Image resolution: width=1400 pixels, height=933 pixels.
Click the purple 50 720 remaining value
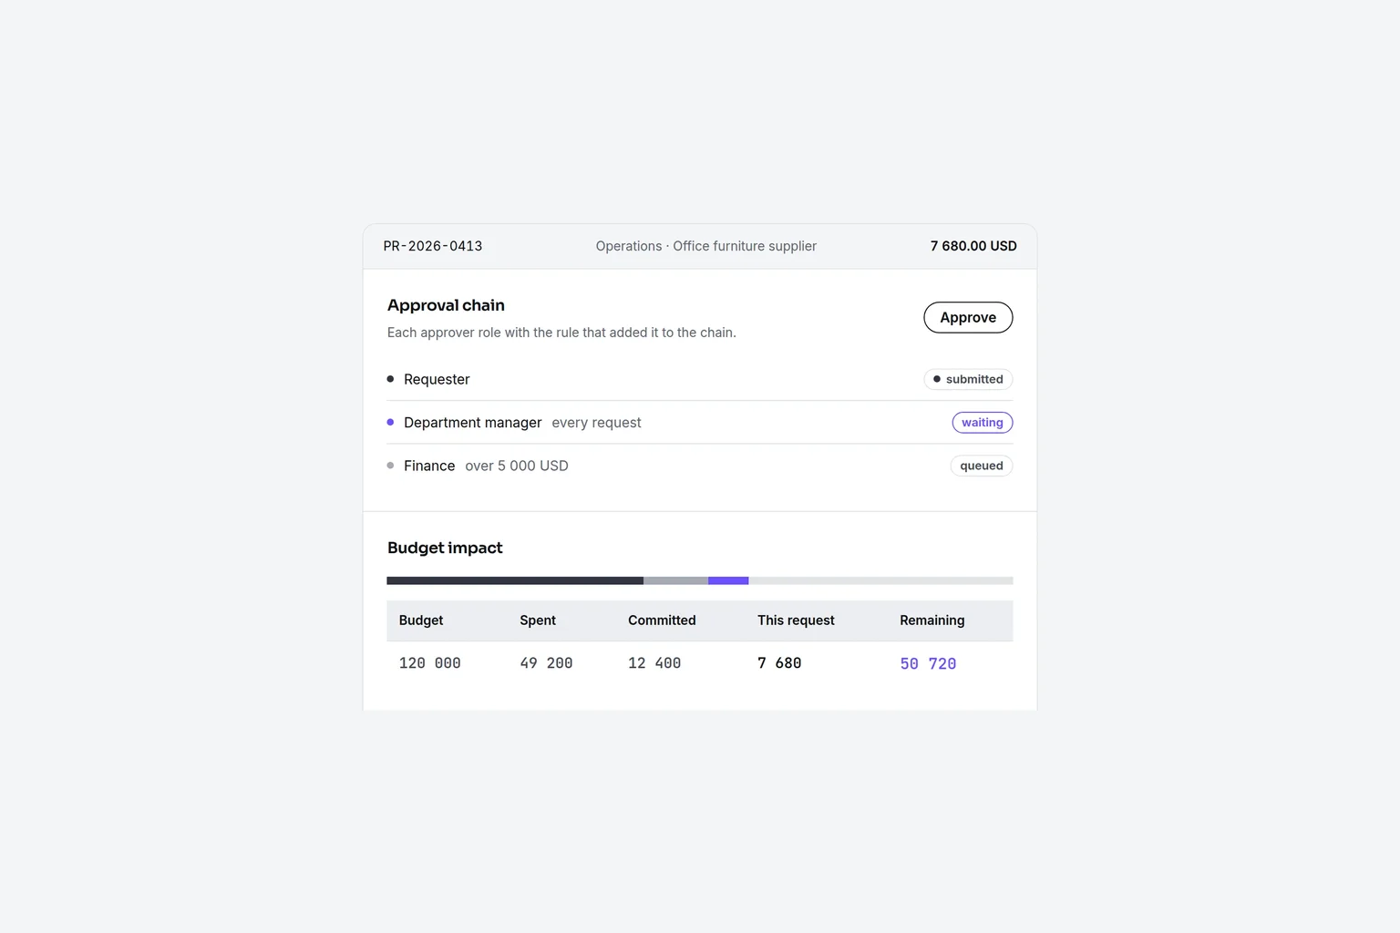[928, 664]
